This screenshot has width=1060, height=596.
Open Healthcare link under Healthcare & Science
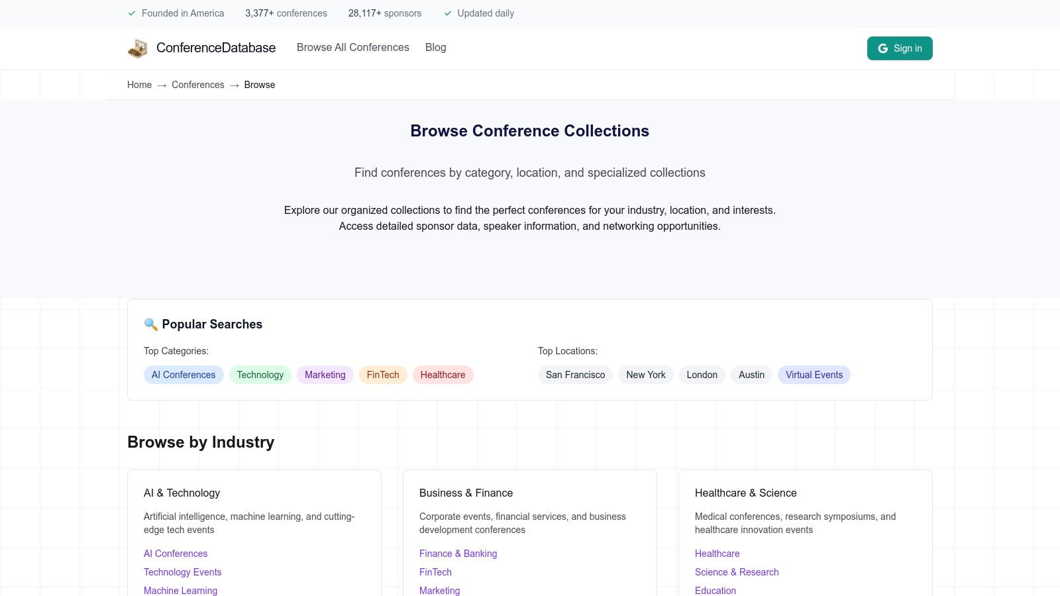pos(717,554)
